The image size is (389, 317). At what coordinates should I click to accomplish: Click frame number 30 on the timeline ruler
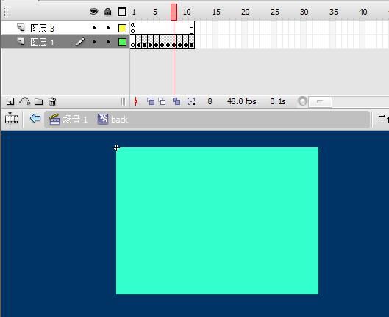304,12
